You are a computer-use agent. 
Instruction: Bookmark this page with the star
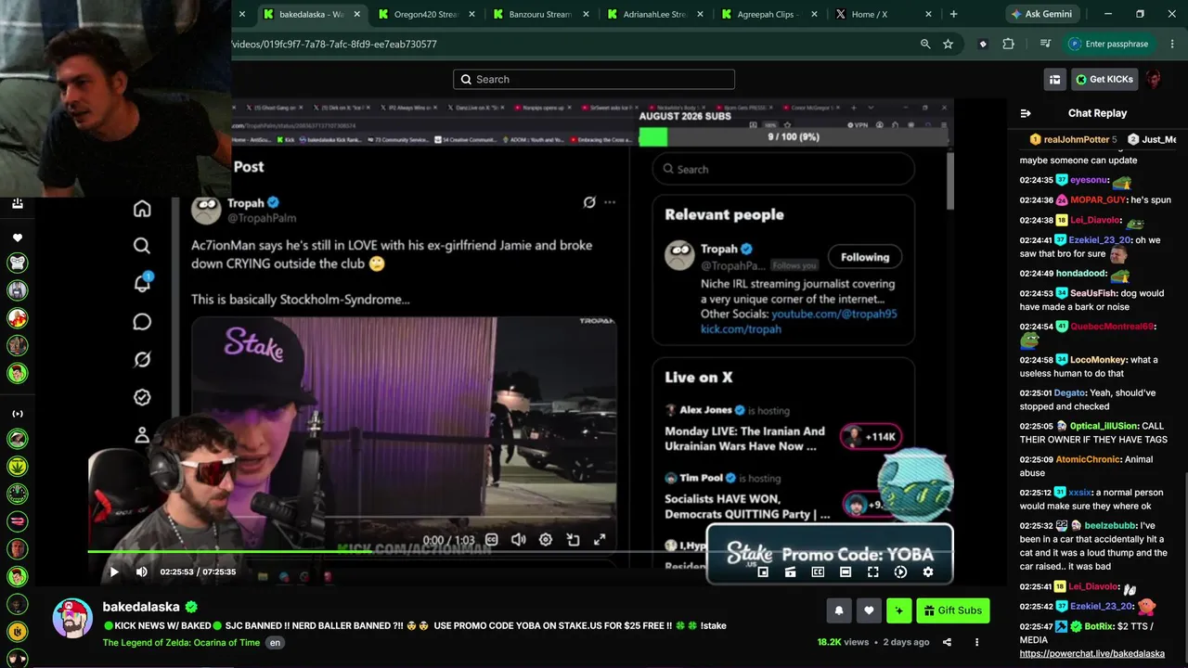click(x=948, y=44)
